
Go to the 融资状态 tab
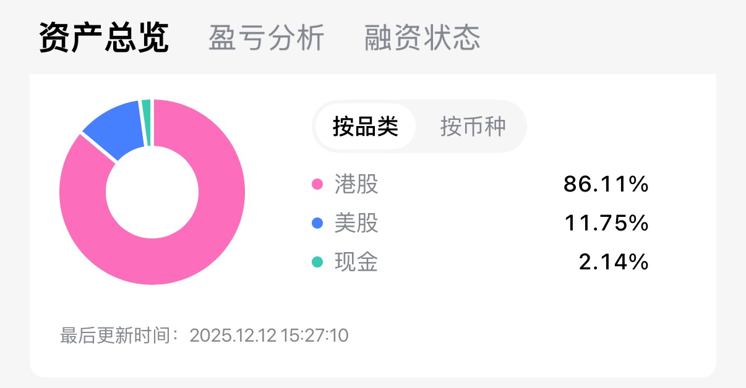(x=422, y=38)
